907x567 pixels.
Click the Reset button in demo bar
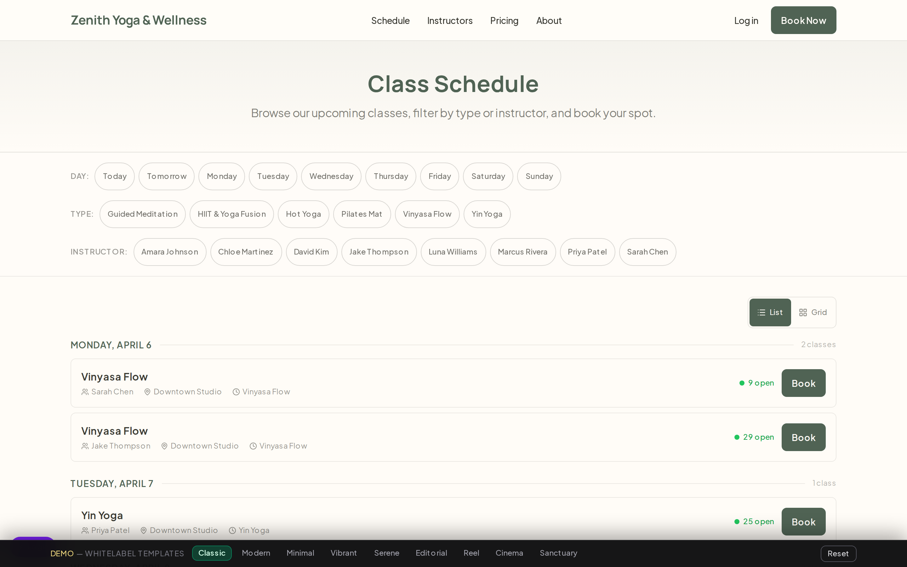pos(838,553)
